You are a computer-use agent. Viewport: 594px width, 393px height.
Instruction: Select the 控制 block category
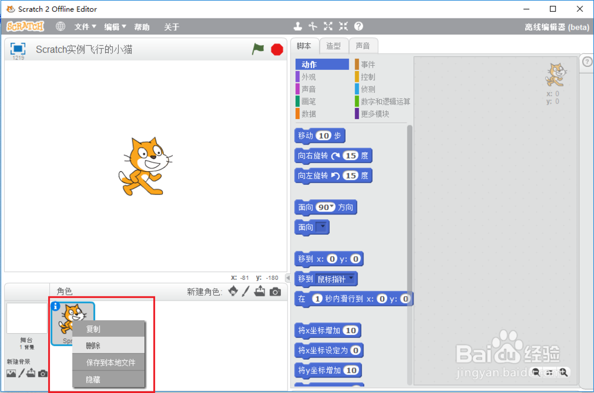tap(383, 76)
